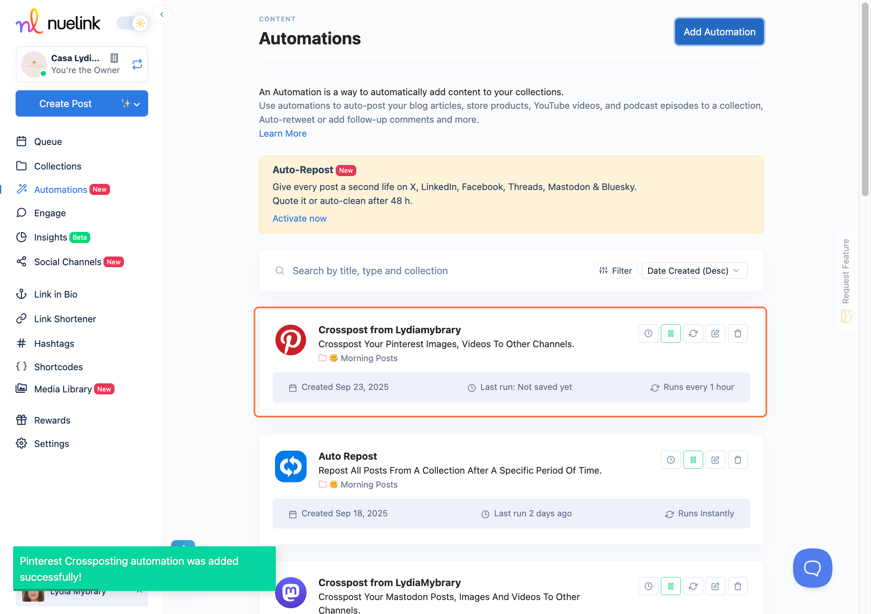
Task: Open Date Created (Desc) sort dropdown
Action: tap(694, 271)
